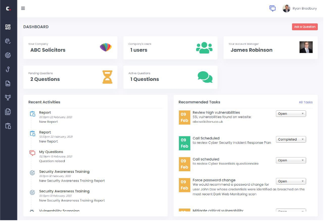Click the clipboard icon of the 12:33pm Report activity
Viewport: 324px width, 221px height.
[x=32, y=134]
